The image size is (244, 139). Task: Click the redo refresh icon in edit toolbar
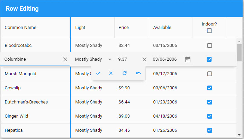[x=125, y=73]
